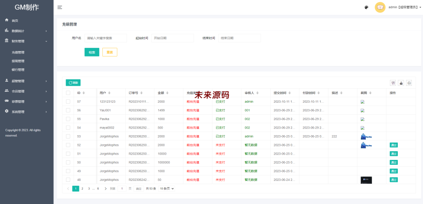The image size is (423, 204).
Task: Click the page number jump input box
Action: 122,189
